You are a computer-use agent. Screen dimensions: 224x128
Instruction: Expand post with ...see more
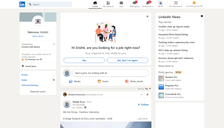[x=142, y=119]
